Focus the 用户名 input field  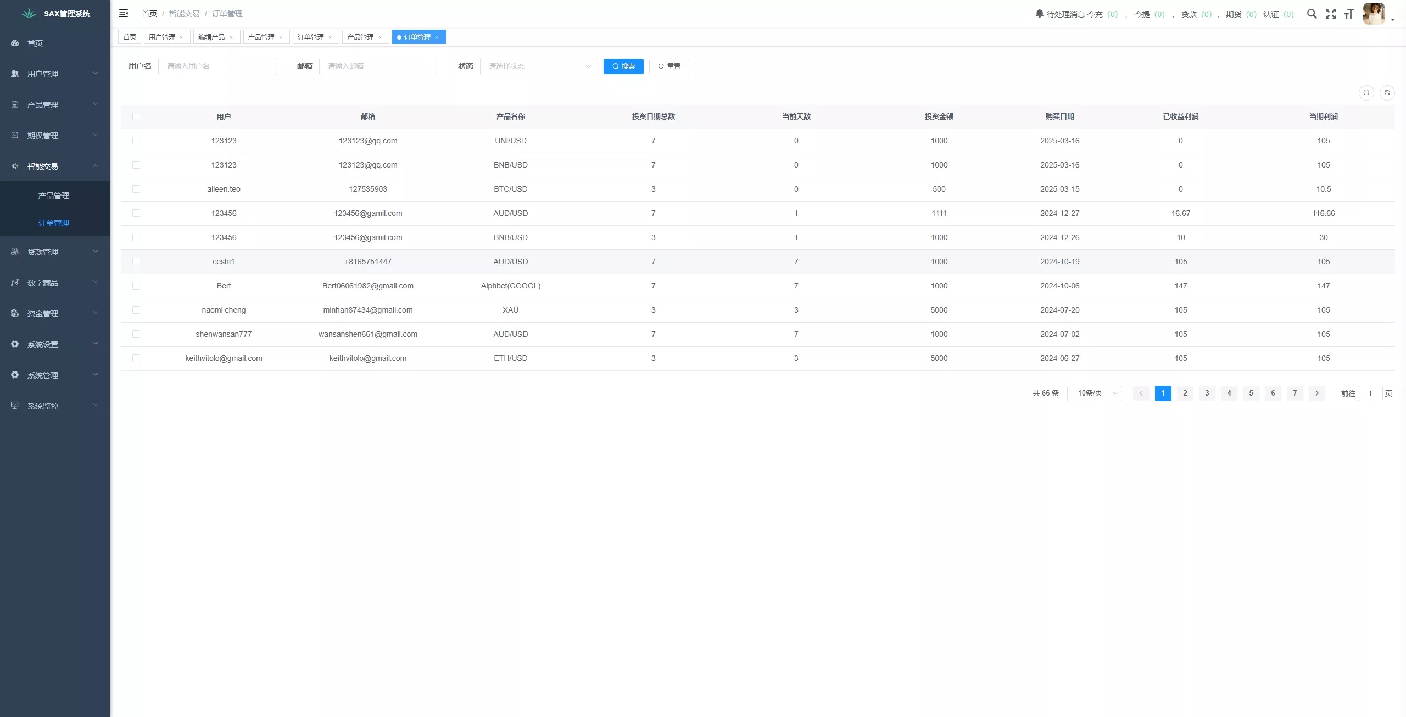point(217,66)
